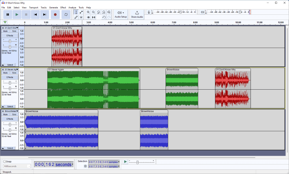289x174 pixels.
Task: Click the Pause transport button
Action: coord(8,14)
